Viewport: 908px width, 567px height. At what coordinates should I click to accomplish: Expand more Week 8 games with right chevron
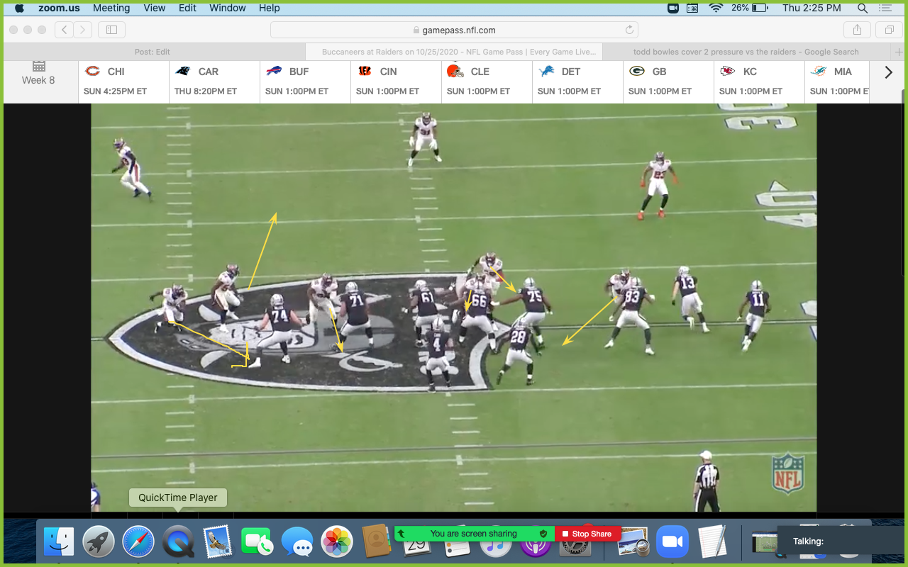pos(888,71)
